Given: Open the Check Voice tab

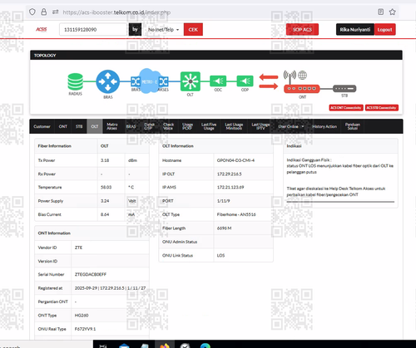Looking at the screenshot, I should [x=168, y=126].
